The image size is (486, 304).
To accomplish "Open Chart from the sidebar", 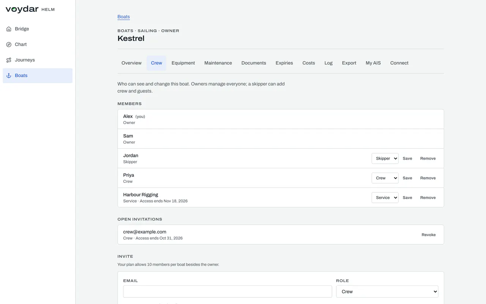I will click(x=38, y=44).
